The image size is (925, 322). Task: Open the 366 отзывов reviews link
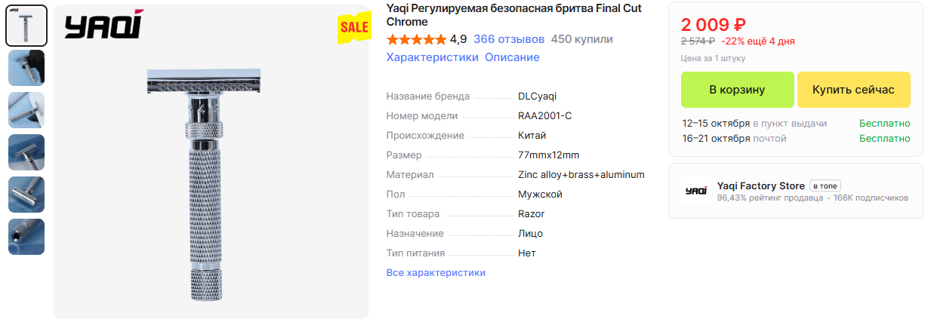[509, 39]
